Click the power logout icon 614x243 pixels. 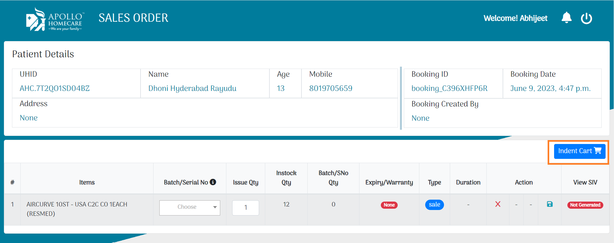pyautogui.click(x=586, y=18)
